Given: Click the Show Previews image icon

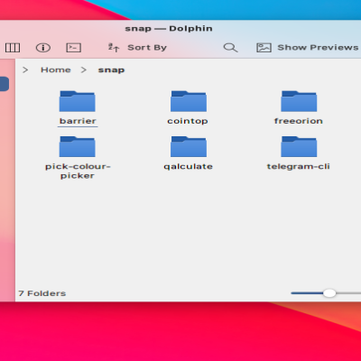Looking at the screenshot, I should pyautogui.click(x=264, y=48).
